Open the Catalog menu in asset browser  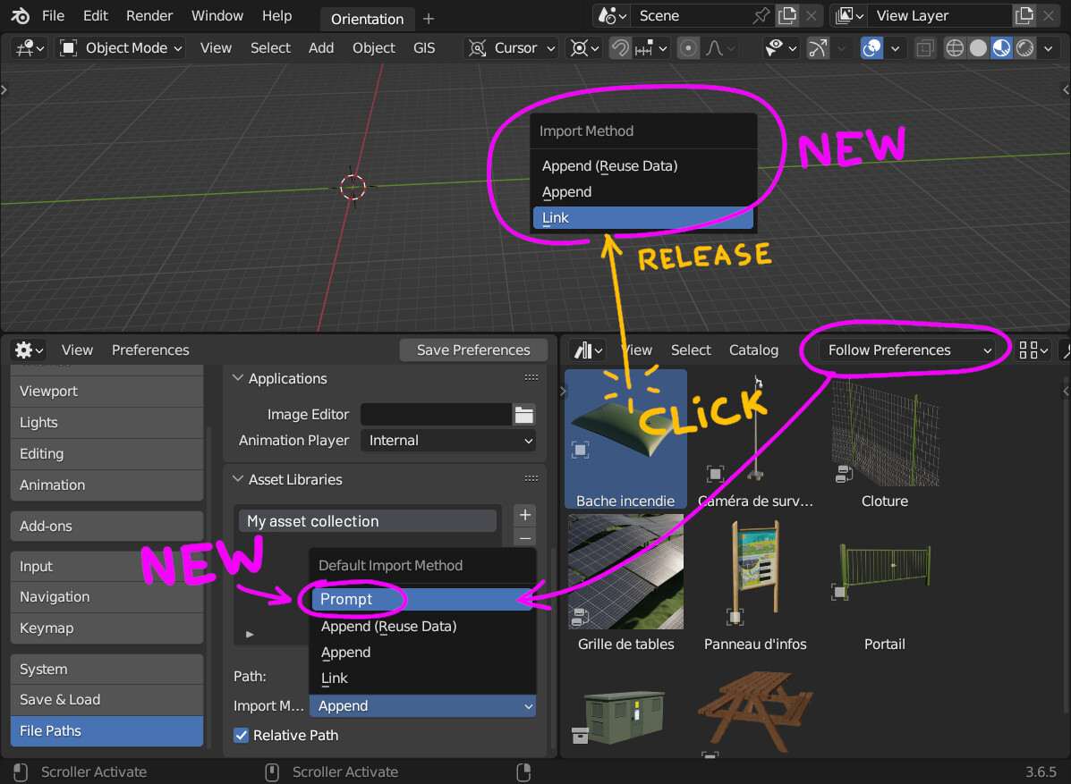(x=753, y=350)
